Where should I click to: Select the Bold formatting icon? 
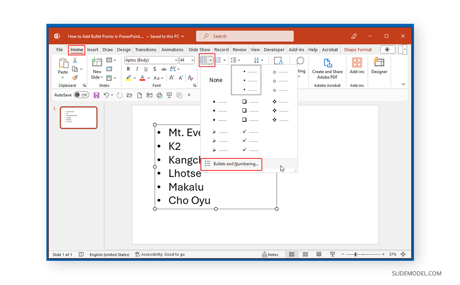[x=128, y=69]
